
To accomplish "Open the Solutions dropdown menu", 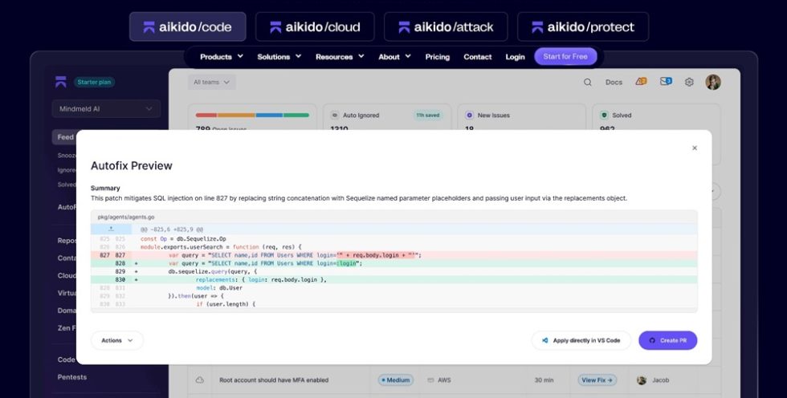I will (x=279, y=57).
